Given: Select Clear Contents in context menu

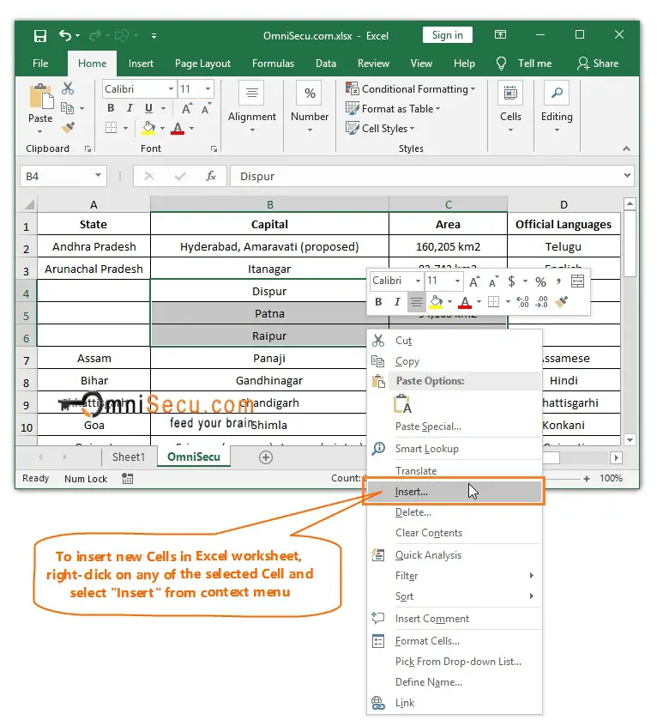Looking at the screenshot, I should pos(454,533).
